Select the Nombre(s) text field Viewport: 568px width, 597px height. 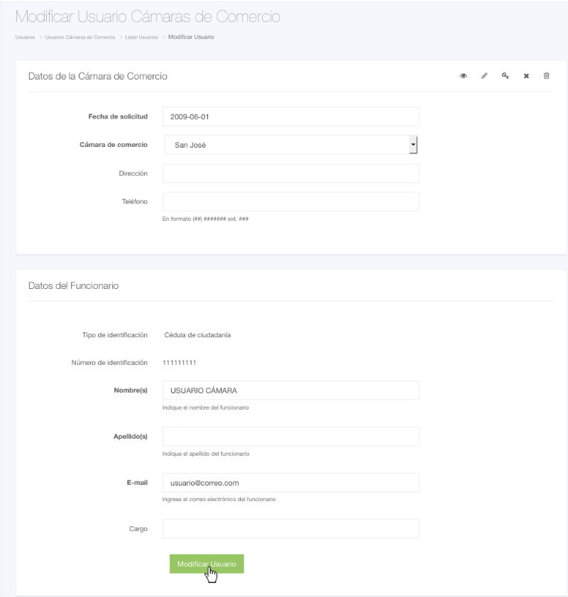pyautogui.click(x=291, y=390)
